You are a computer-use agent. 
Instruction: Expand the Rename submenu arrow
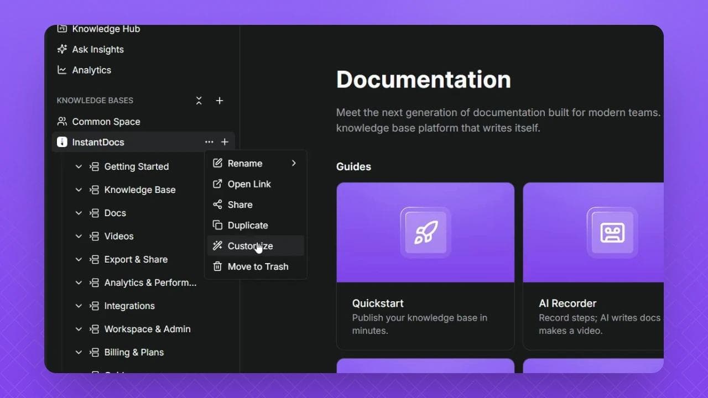[294, 163]
